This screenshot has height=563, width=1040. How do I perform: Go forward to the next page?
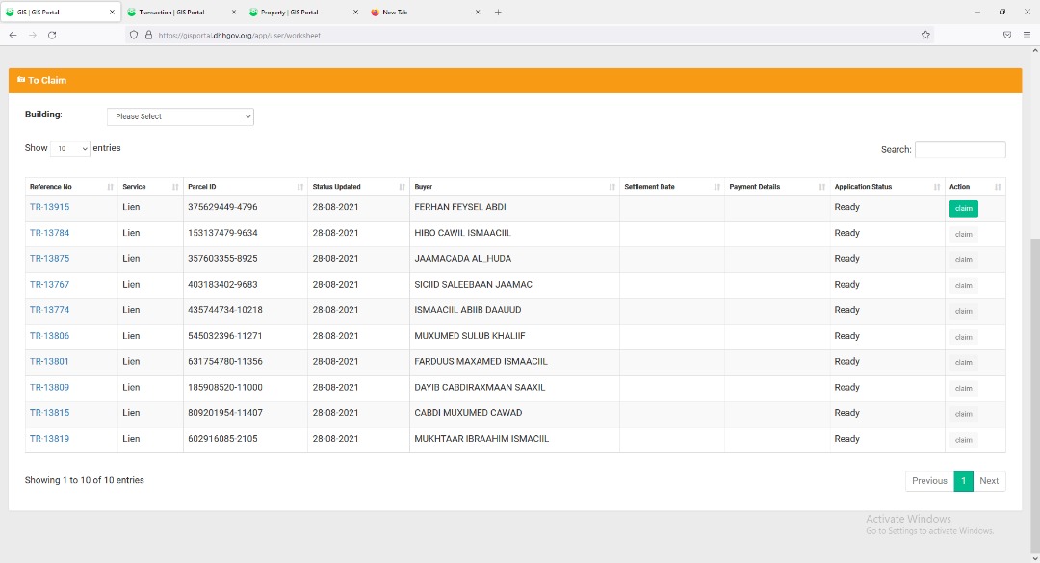click(33, 36)
